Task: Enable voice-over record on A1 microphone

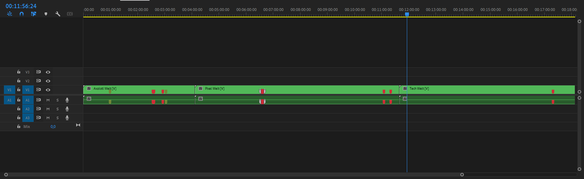Action: [67, 100]
